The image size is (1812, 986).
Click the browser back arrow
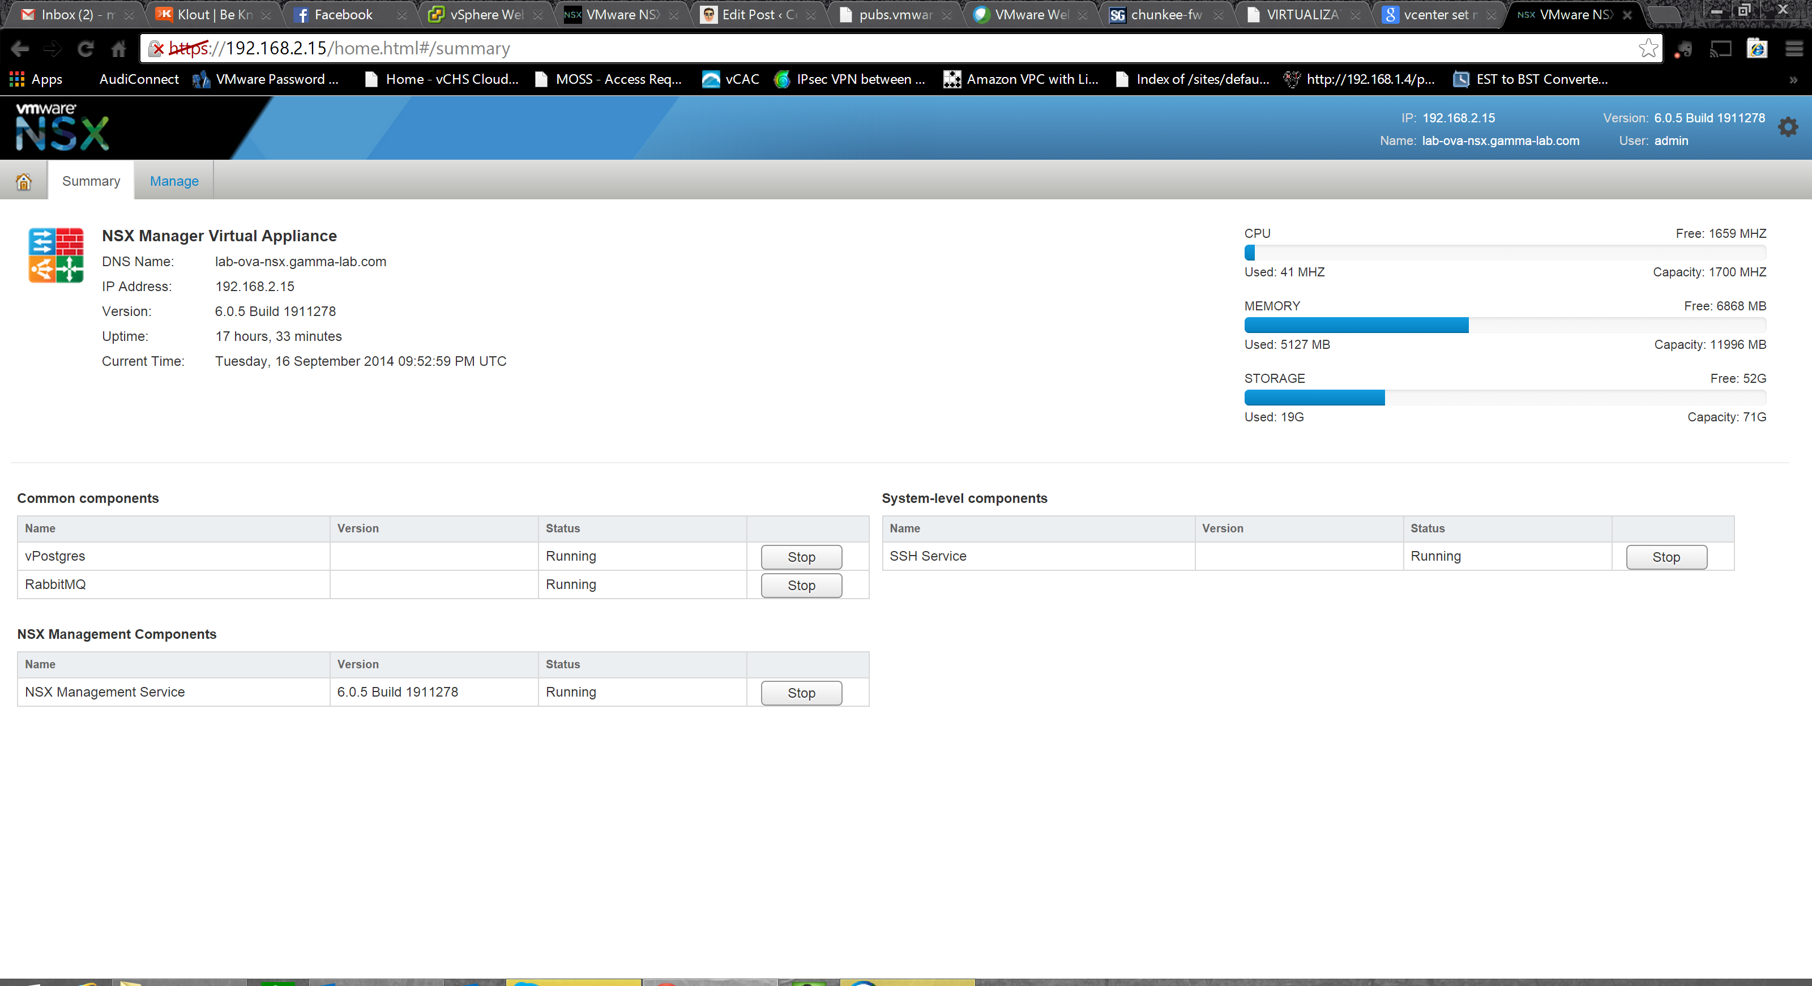(20, 49)
